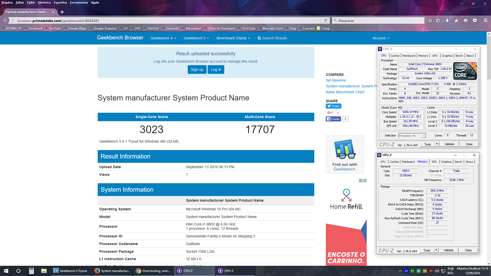Click the system clock and date
The width and height of the screenshot is (491, 276).
click(x=473, y=271)
